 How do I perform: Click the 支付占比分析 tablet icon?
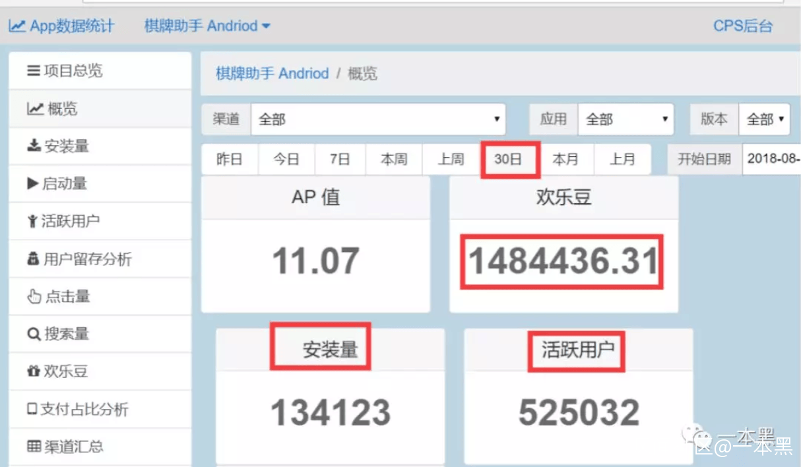click(32, 410)
